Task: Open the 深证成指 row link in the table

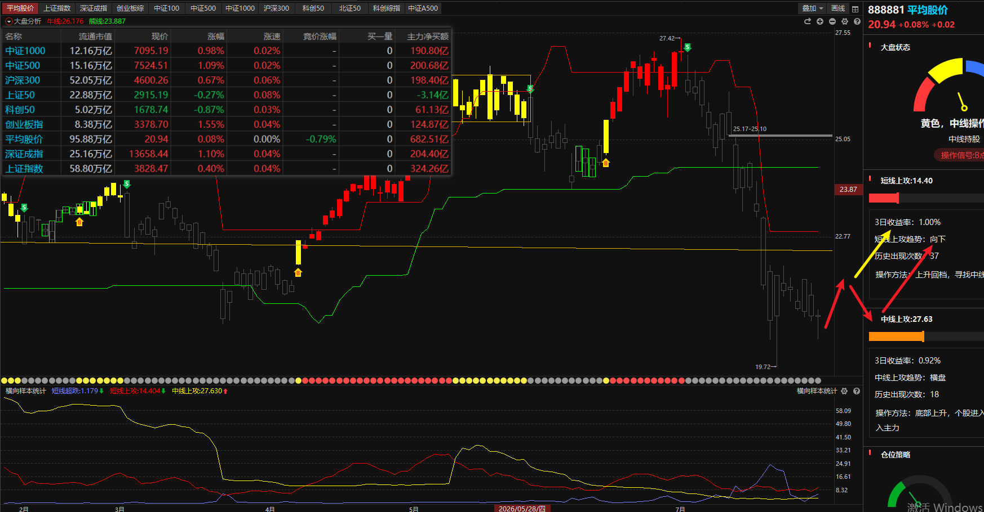Action: 24,154
